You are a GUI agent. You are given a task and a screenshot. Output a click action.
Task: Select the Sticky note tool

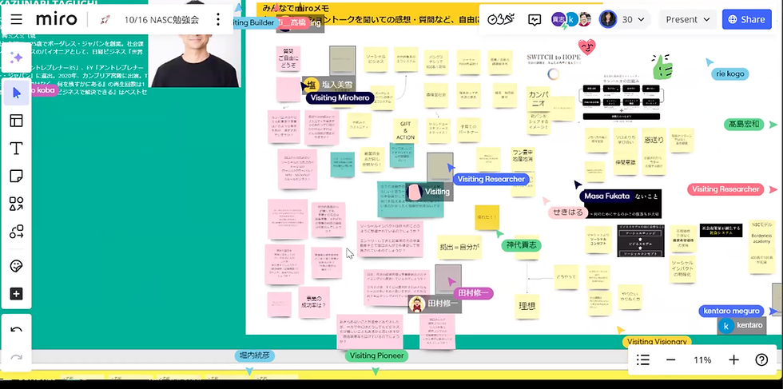click(17, 177)
